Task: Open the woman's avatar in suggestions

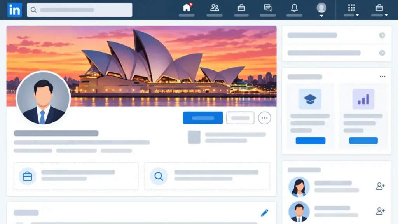Action: [299, 187]
